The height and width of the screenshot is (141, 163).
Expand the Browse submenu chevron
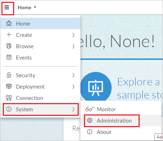73,46
